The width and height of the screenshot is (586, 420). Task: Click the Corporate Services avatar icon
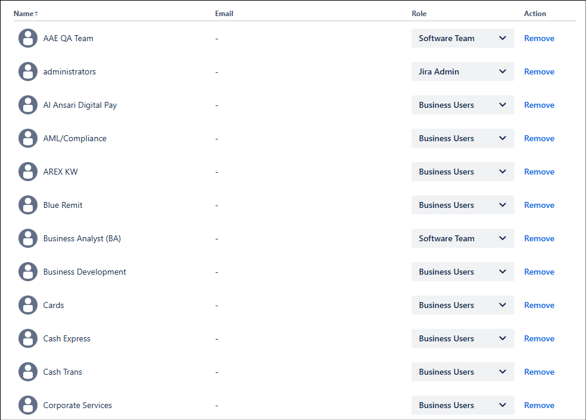click(28, 405)
